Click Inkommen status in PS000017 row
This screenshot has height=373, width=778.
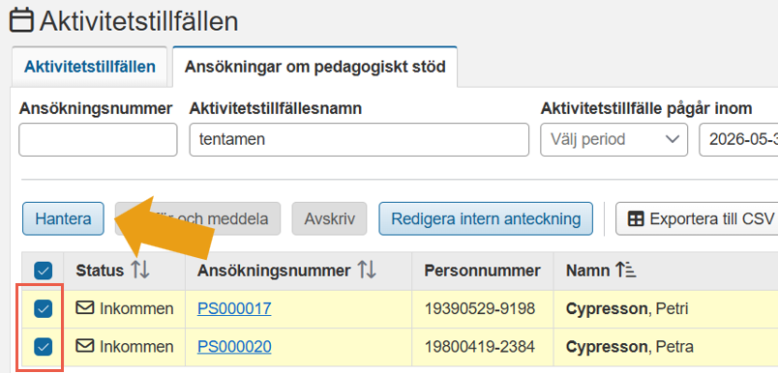(x=136, y=309)
